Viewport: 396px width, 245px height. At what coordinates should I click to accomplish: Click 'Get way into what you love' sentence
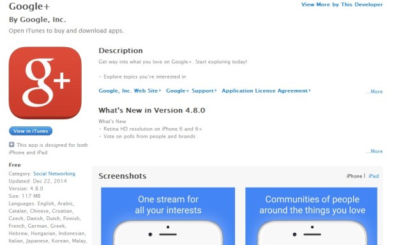(x=172, y=62)
